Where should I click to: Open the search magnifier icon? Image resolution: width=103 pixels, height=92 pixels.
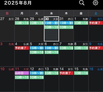(x=82, y=3)
